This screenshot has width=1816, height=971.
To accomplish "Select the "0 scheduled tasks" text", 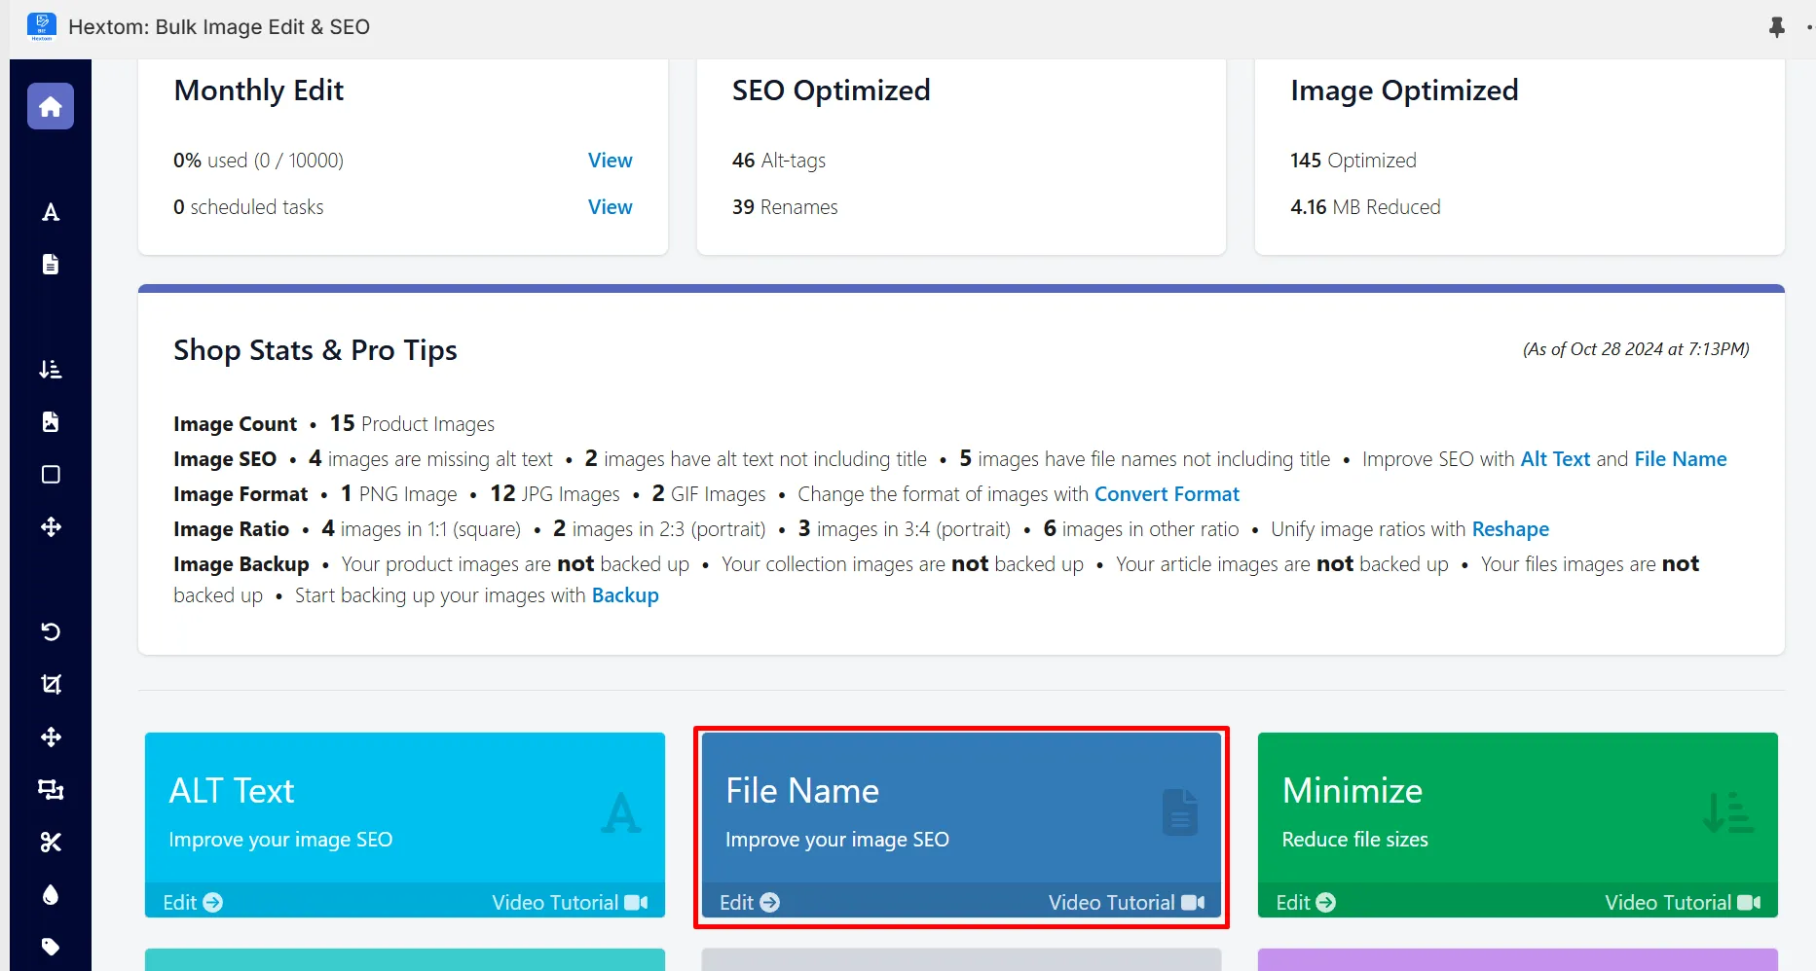I will click(248, 207).
